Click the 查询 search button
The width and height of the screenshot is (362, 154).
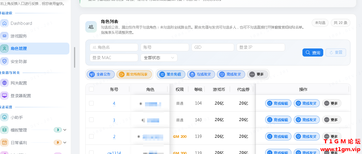(313, 52)
